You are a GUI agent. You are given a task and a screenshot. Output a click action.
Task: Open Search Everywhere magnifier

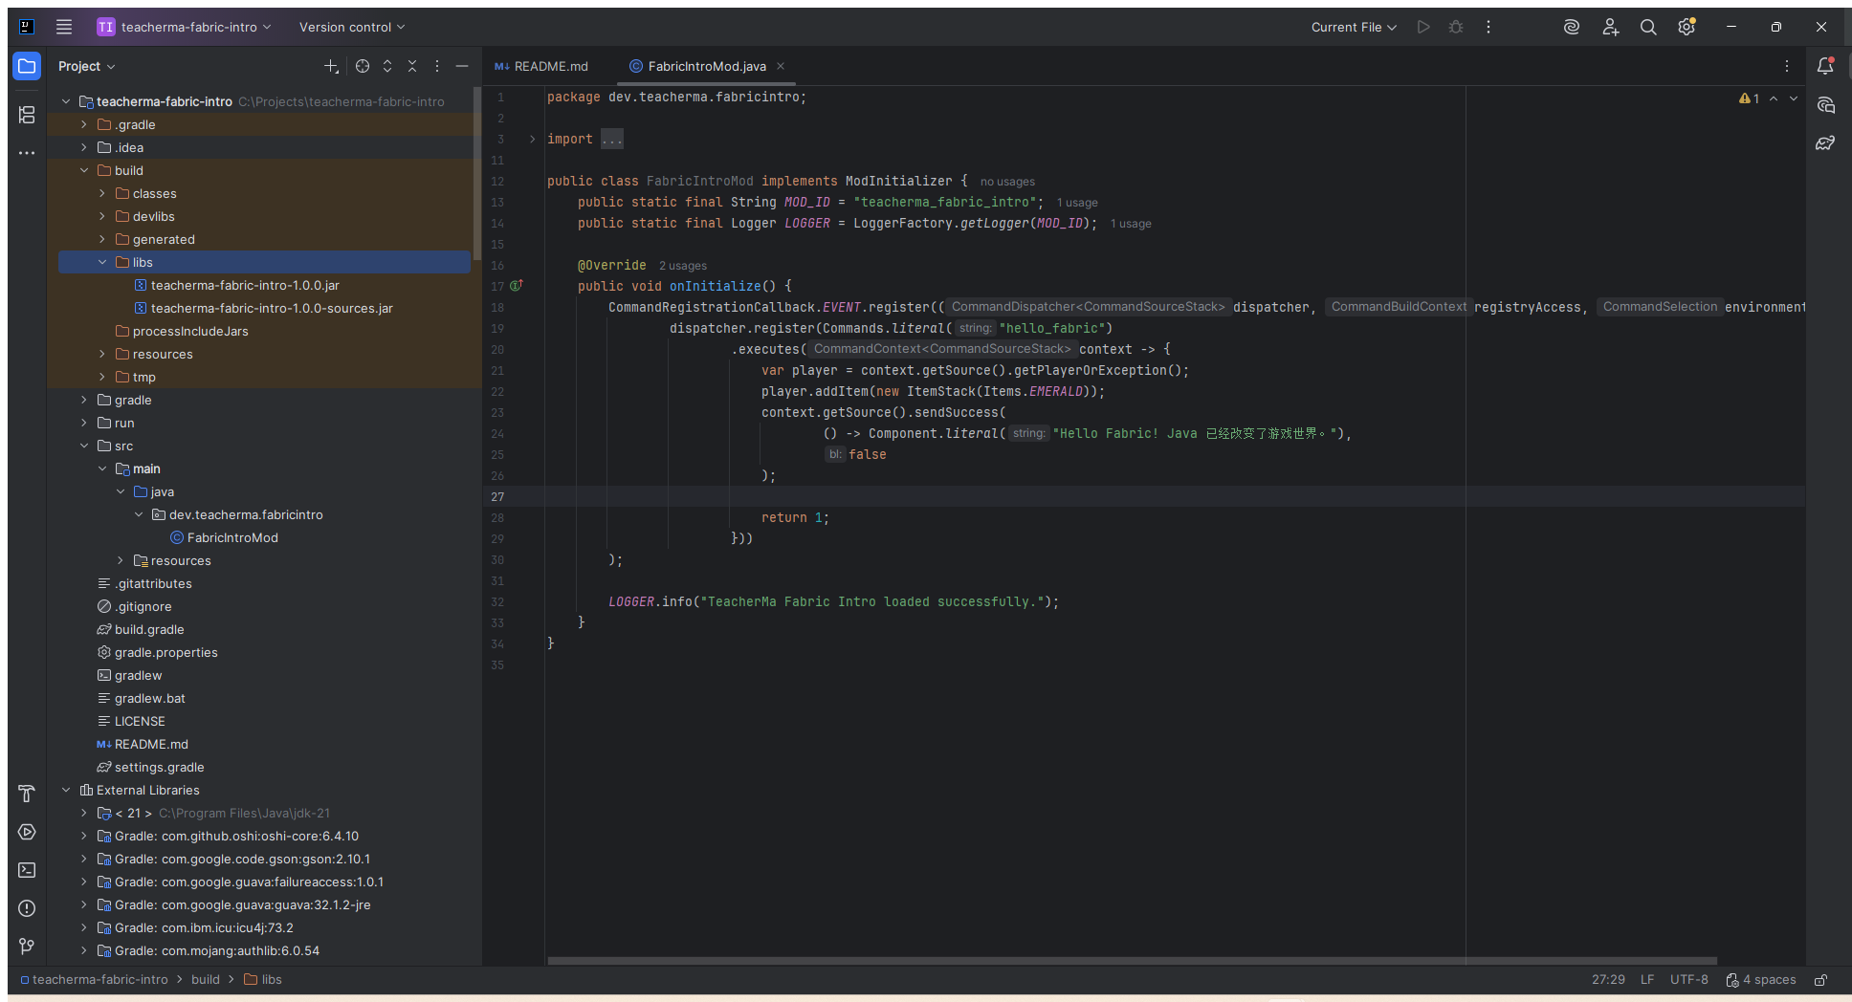(x=1648, y=27)
